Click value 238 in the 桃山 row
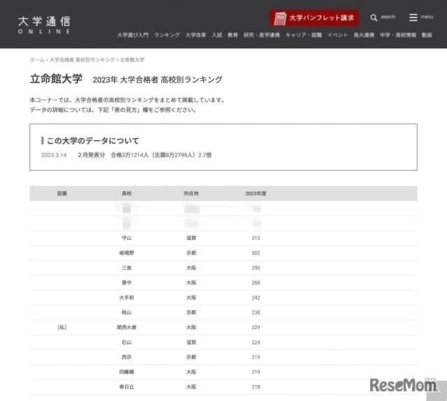Image resolution: width=447 pixels, height=401 pixels. [256, 312]
